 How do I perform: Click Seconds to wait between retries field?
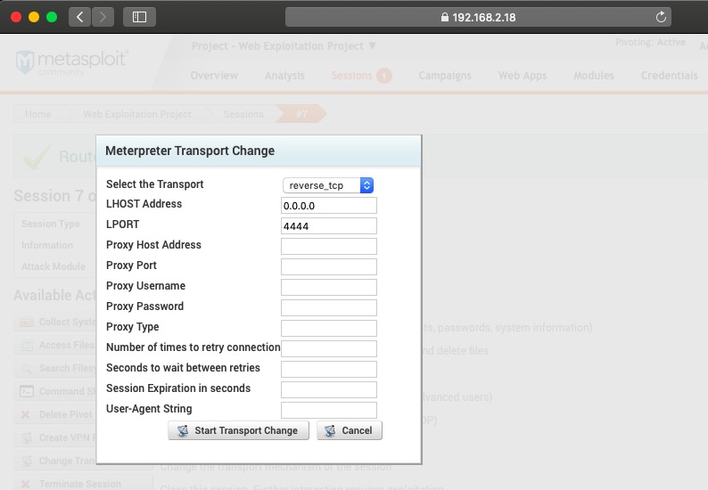click(329, 369)
